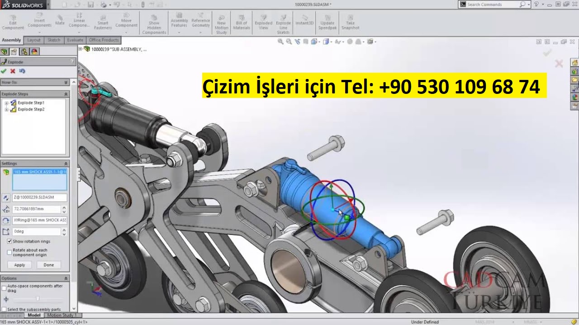Confirm explode with green checkmark
The width and height of the screenshot is (579, 325).
pyautogui.click(x=4, y=71)
